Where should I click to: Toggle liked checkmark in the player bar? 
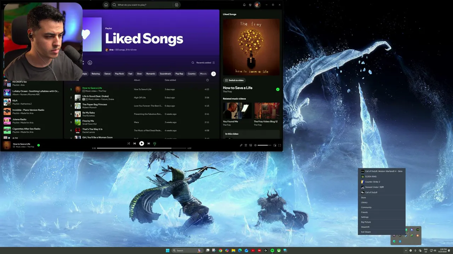[x=39, y=145]
